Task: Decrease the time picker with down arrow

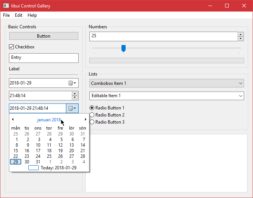Action: click(75, 98)
